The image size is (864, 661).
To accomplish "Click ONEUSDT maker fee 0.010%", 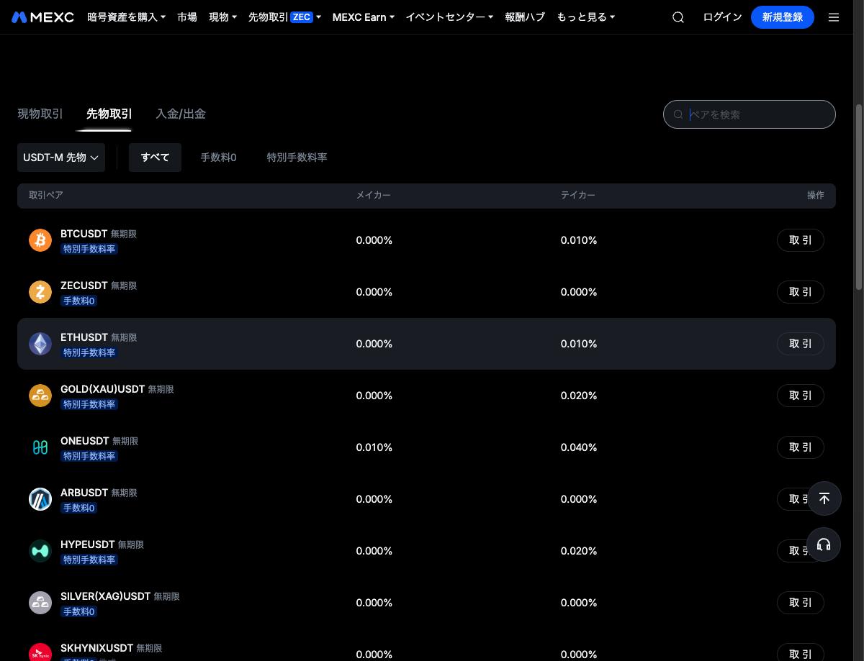I will [x=374, y=447].
